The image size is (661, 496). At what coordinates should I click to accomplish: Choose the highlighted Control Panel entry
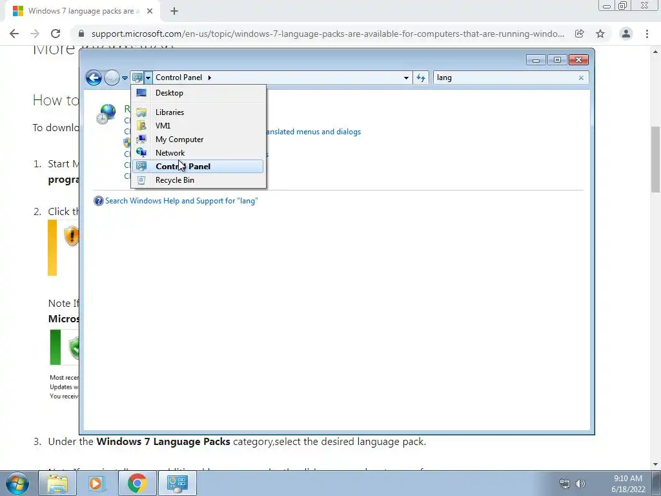click(198, 166)
